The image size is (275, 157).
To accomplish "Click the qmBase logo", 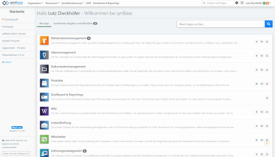I will pos(13,3).
